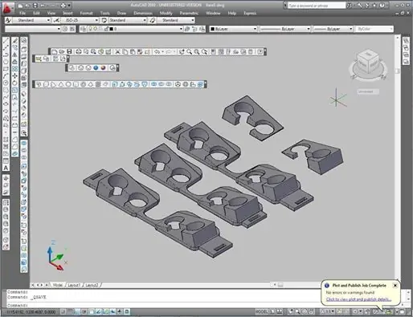
Task: Toggle Polar Tracking in the status bar
Action: 84,311
